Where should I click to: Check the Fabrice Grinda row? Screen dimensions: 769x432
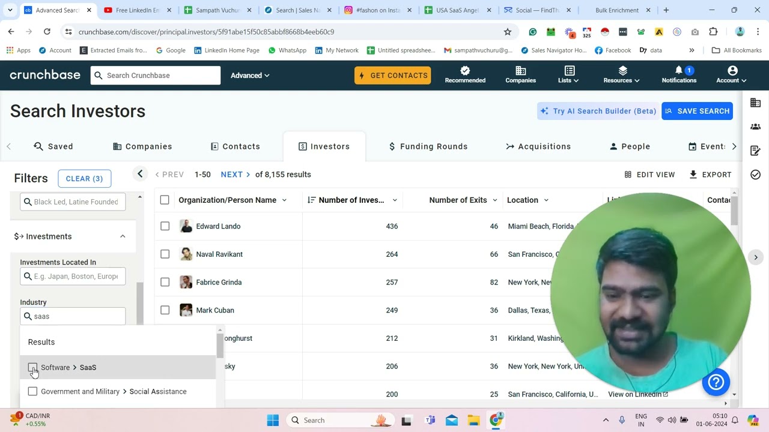[165, 282]
